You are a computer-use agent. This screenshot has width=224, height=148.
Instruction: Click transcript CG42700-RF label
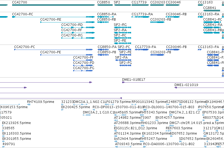pyautogui.click(x=72, y=30)
